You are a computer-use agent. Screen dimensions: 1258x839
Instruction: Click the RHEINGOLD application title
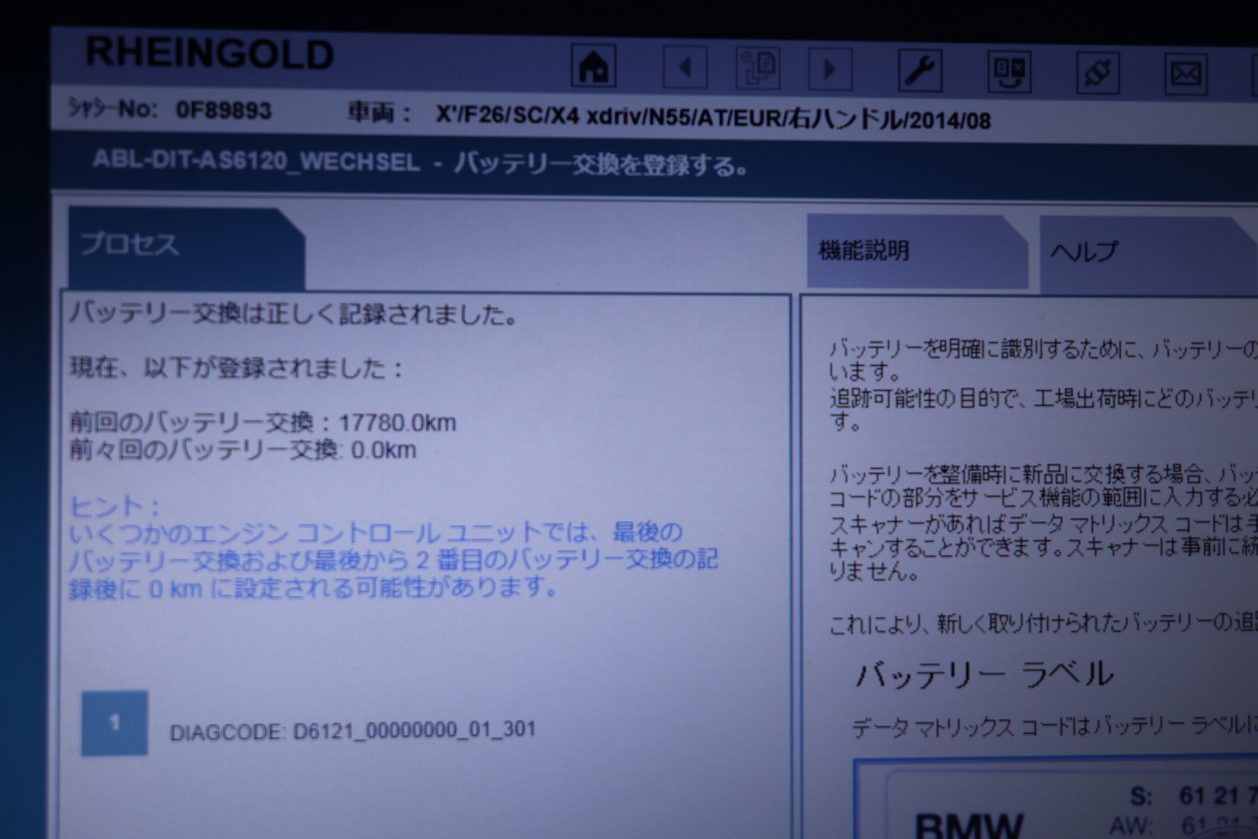(x=210, y=53)
